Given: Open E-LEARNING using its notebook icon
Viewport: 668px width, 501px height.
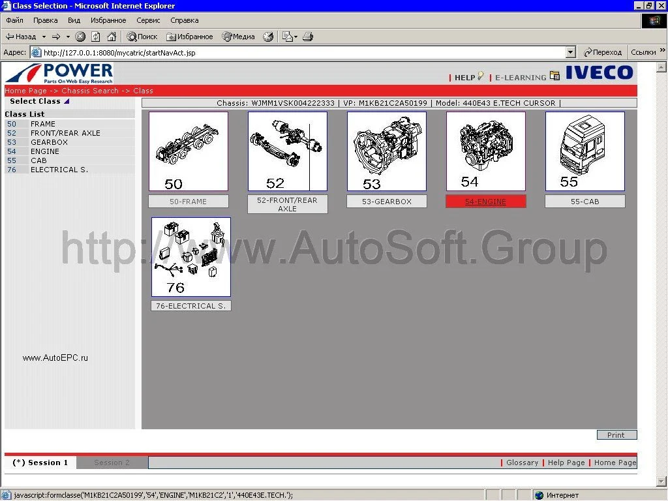Looking at the screenshot, I should pyautogui.click(x=555, y=76).
